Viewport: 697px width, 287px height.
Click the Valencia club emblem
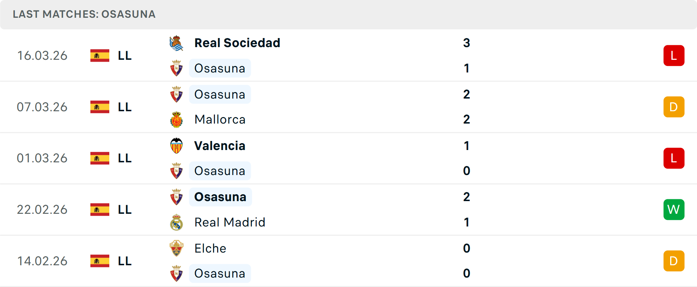(x=176, y=145)
